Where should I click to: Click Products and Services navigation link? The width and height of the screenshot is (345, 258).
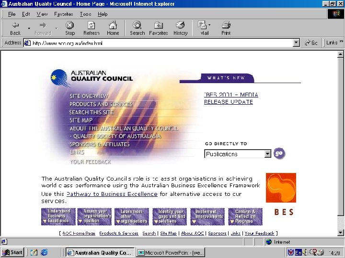pyautogui.click(x=101, y=104)
